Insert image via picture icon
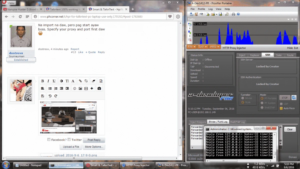This screenshot has height=169, width=300. (x=80, y=88)
